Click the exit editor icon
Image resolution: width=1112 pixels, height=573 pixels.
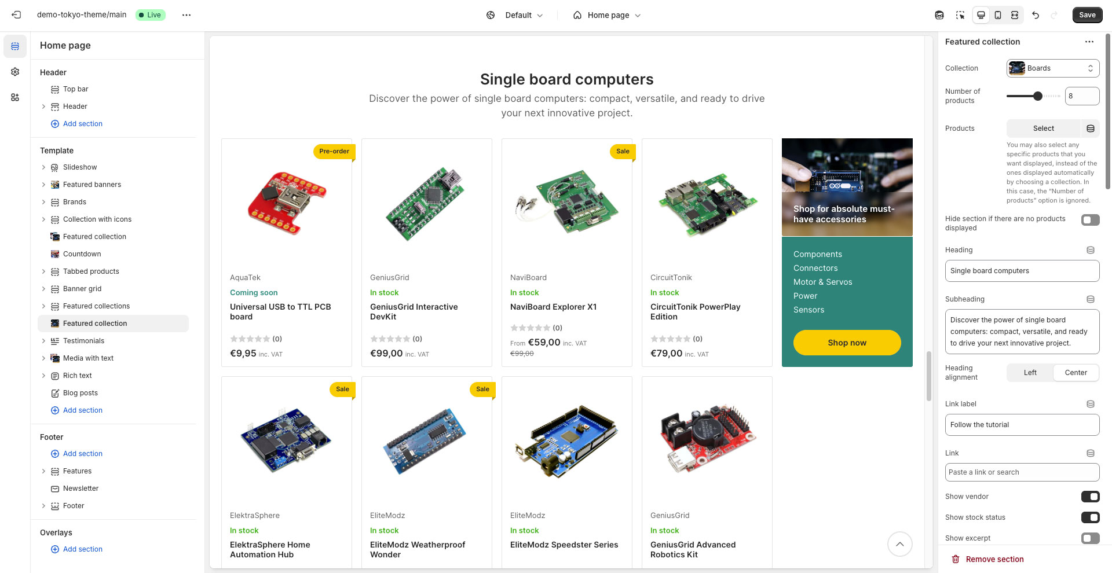pos(16,15)
